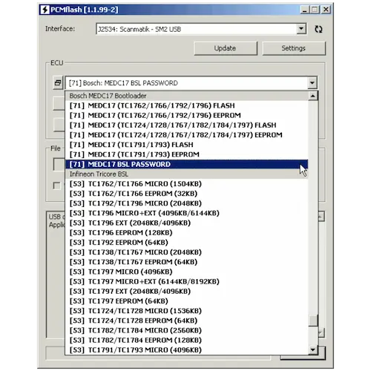Open the Interface dropdown arrow
Screen dimensions: 371x371
pyautogui.click(x=301, y=29)
